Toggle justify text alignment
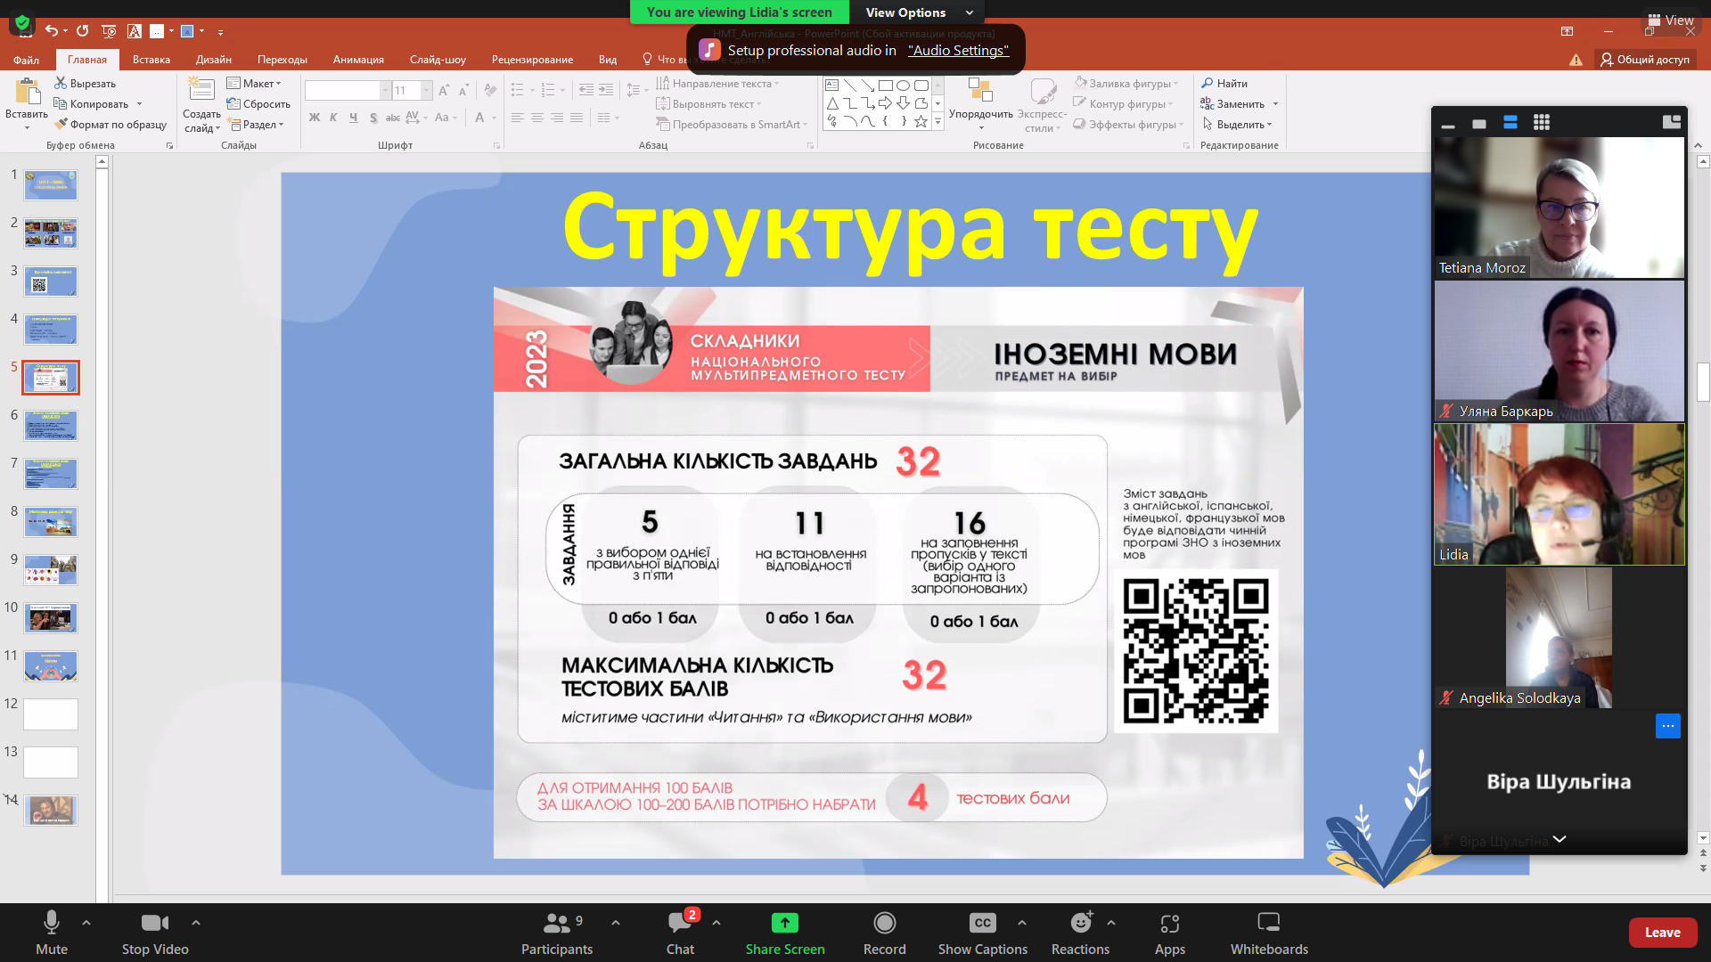The width and height of the screenshot is (1711, 962). pyautogui.click(x=577, y=117)
